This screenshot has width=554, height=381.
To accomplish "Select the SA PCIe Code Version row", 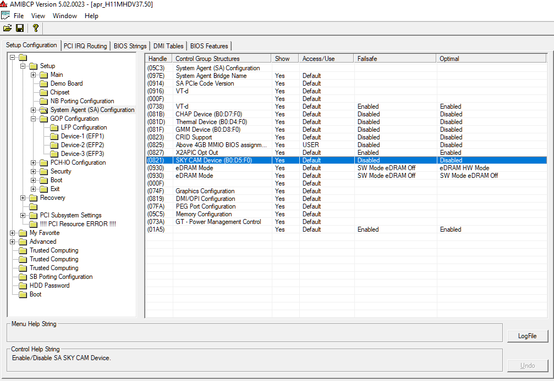I will click(346, 83).
